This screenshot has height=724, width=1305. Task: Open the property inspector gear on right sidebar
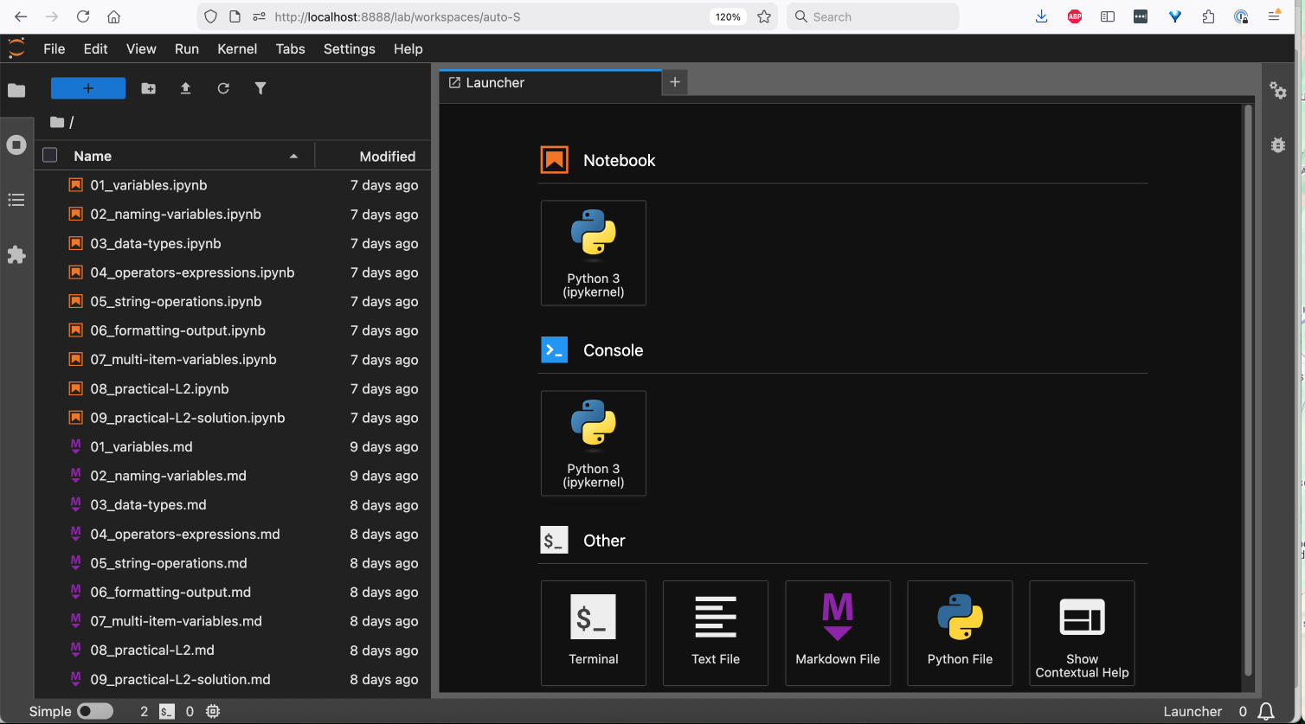pyautogui.click(x=1278, y=90)
